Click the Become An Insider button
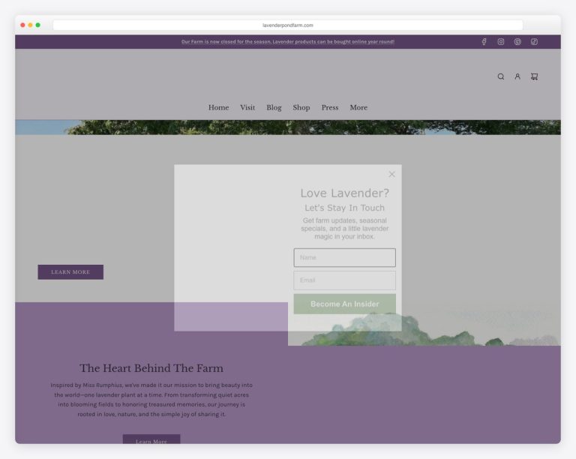This screenshot has height=459, width=576. (x=344, y=304)
